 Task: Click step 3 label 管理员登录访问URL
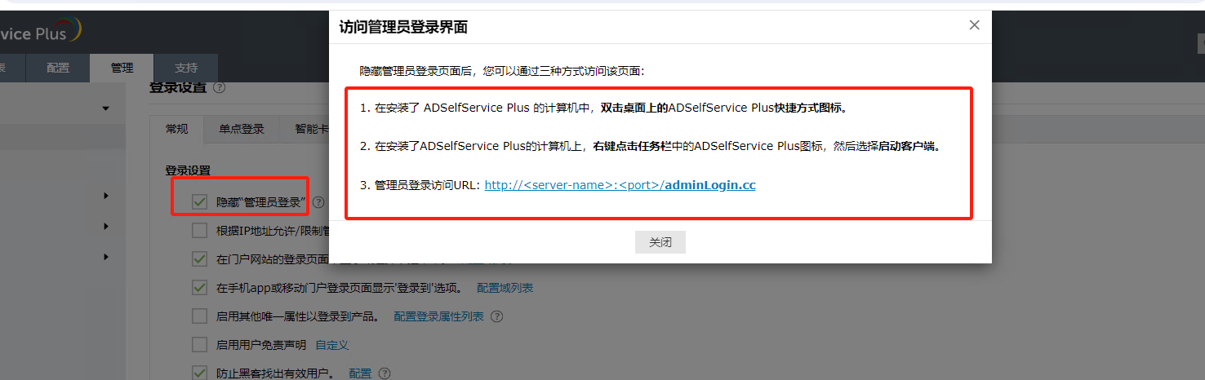428,186
